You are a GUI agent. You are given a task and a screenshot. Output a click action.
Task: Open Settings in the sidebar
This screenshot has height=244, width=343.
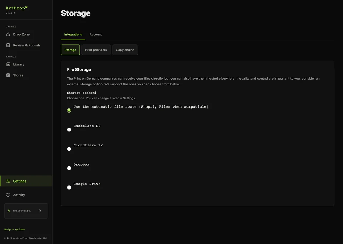26,181
